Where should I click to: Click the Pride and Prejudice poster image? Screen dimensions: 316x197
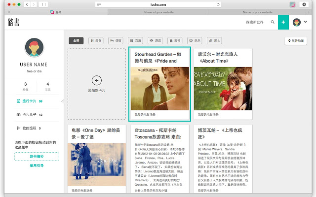tap(160, 89)
